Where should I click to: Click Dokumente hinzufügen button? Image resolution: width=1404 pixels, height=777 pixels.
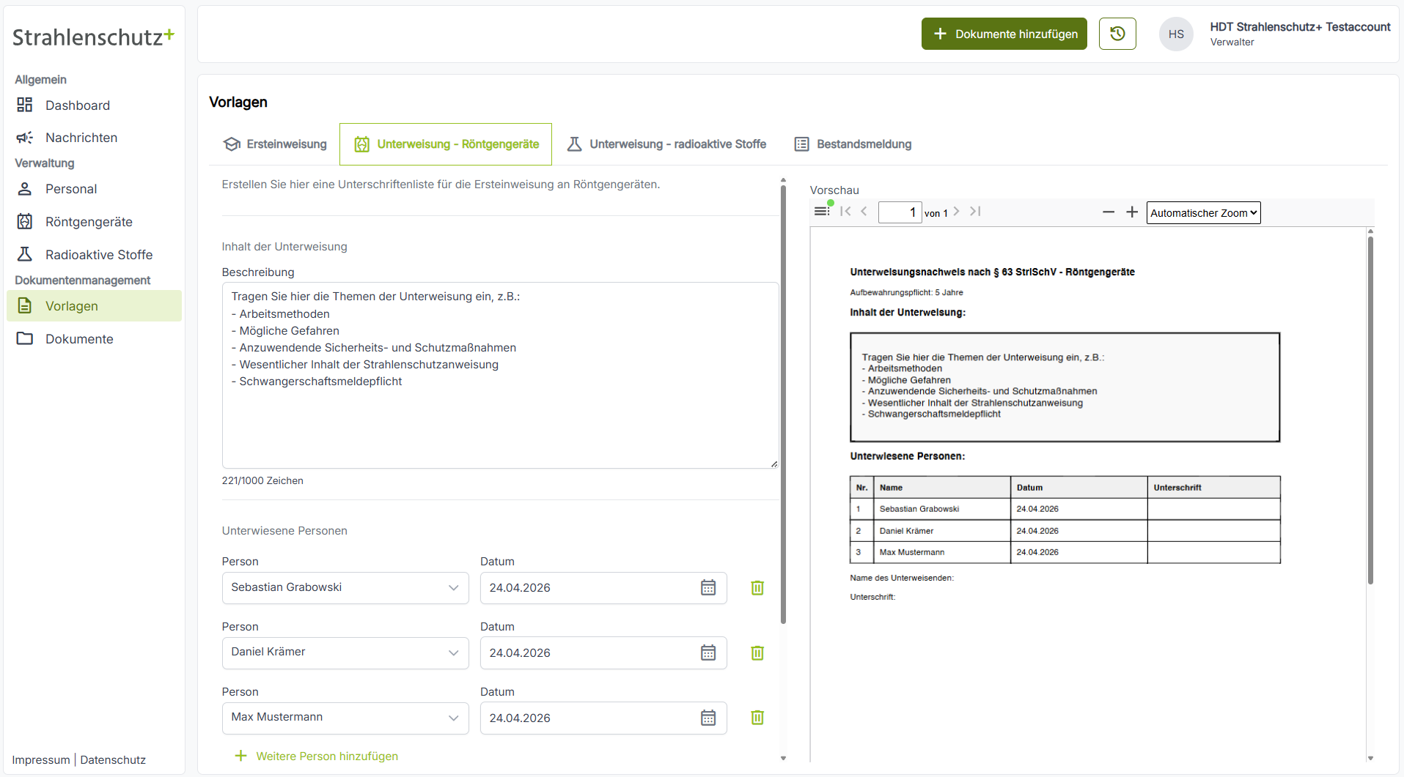point(1004,34)
